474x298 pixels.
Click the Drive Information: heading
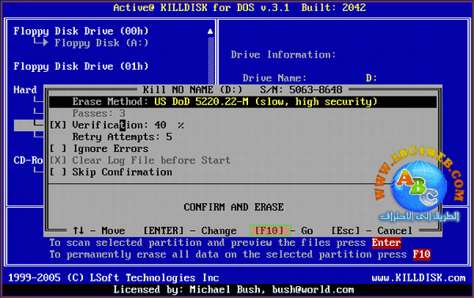[284, 55]
